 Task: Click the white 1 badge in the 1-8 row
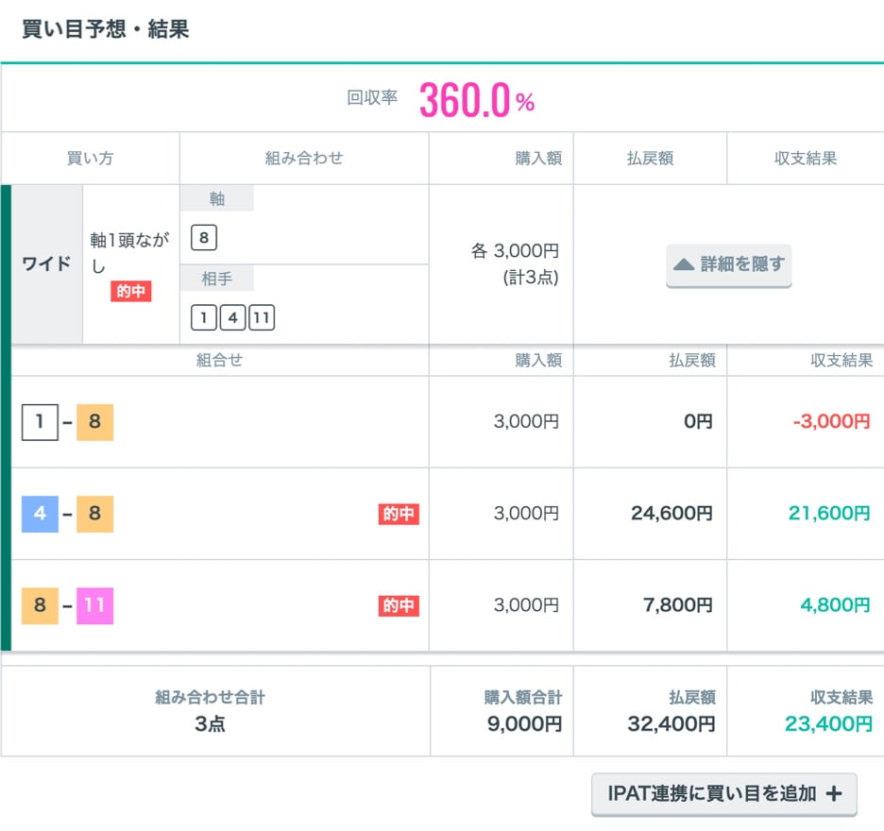(40, 422)
